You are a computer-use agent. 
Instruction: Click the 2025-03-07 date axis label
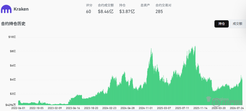[x=164, y=108]
